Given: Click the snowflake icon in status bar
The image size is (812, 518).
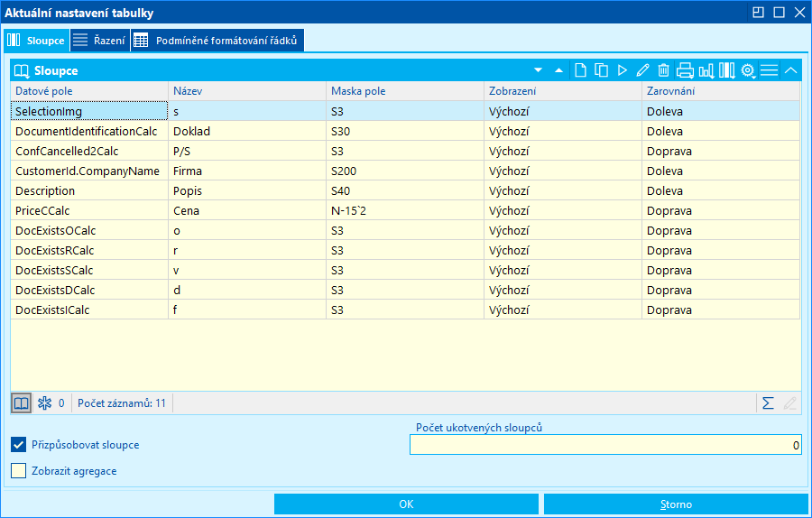Looking at the screenshot, I should [x=45, y=403].
